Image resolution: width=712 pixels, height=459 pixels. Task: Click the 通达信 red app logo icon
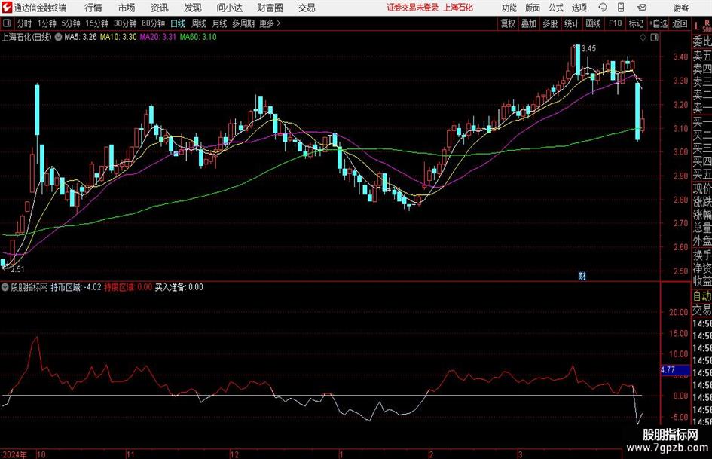point(6,8)
